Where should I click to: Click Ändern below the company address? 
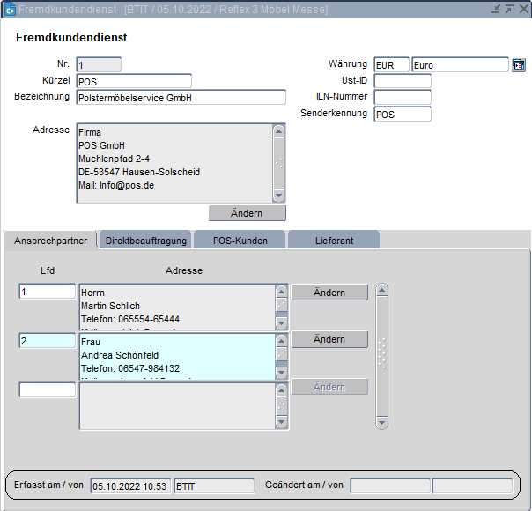pos(247,213)
